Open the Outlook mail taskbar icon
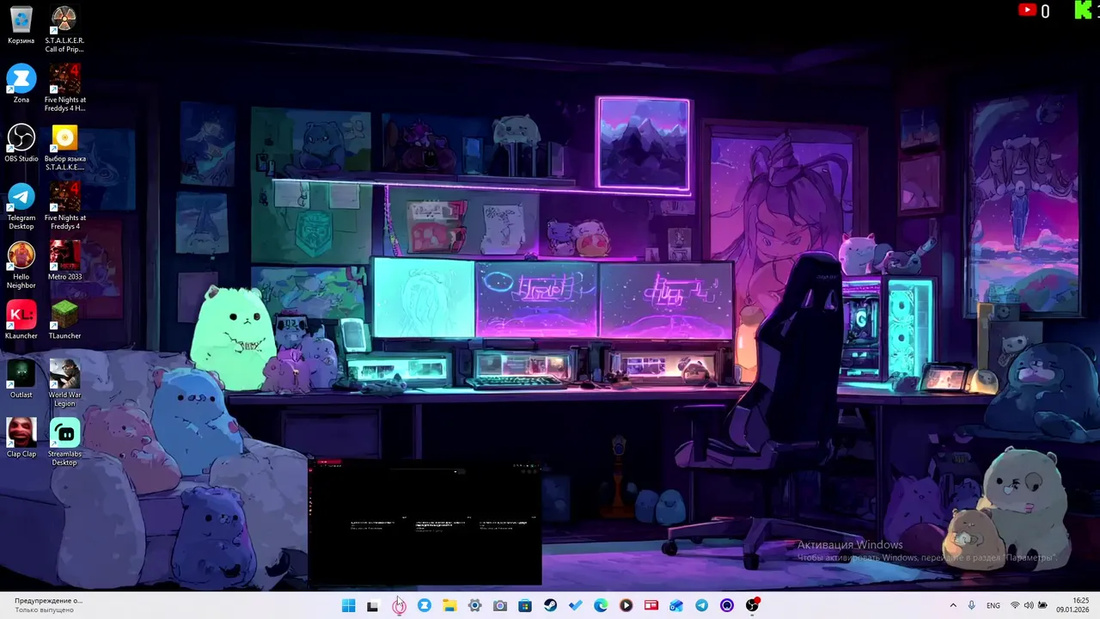The width and height of the screenshot is (1100, 619). point(676,605)
